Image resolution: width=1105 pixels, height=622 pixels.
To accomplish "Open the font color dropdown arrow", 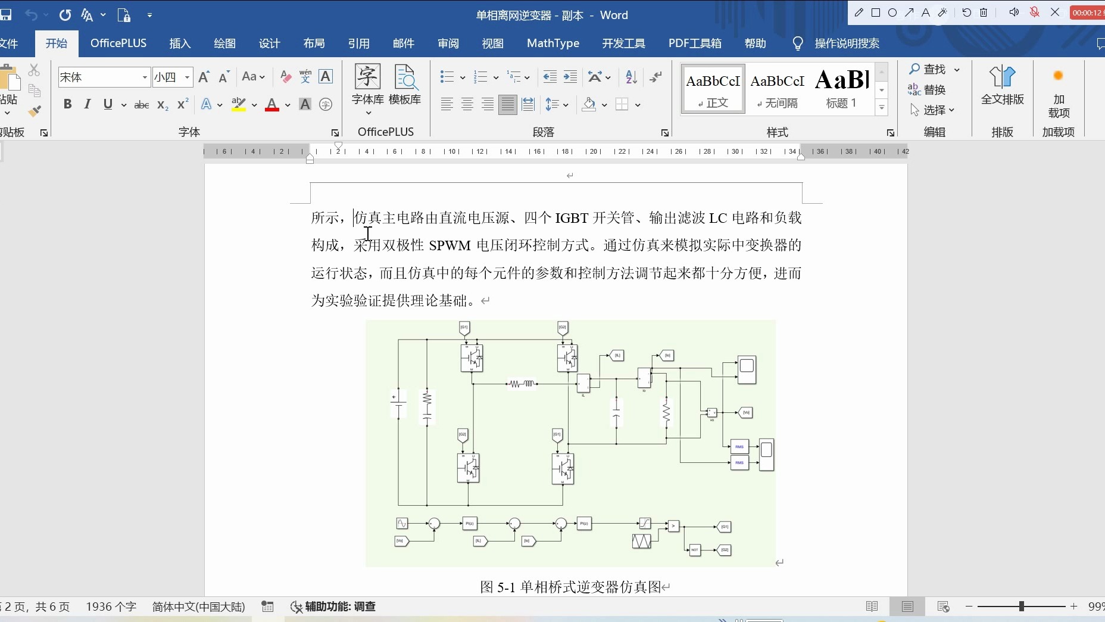I will tap(288, 105).
